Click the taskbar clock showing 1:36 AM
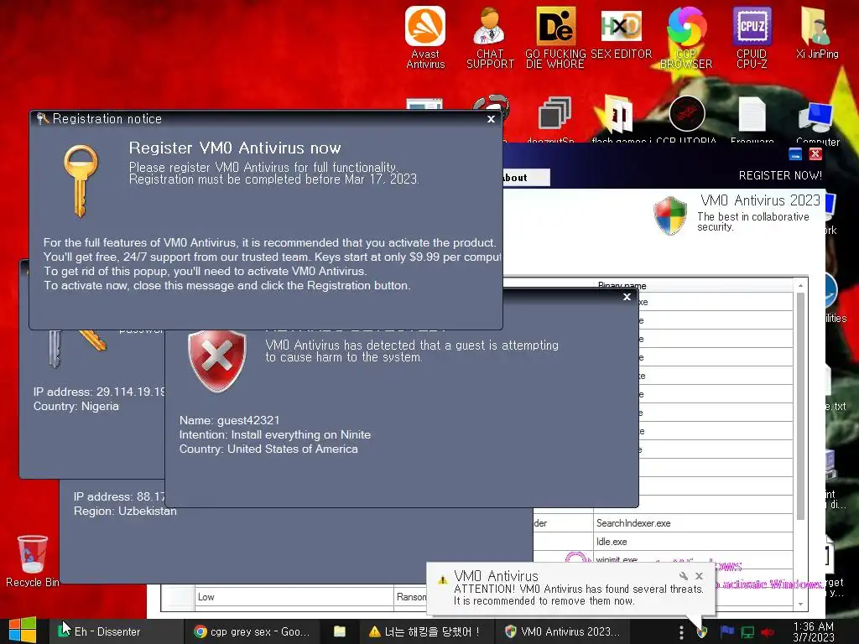This screenshot has height=644, width=859. pyautogui.click(x=814, y=631)
